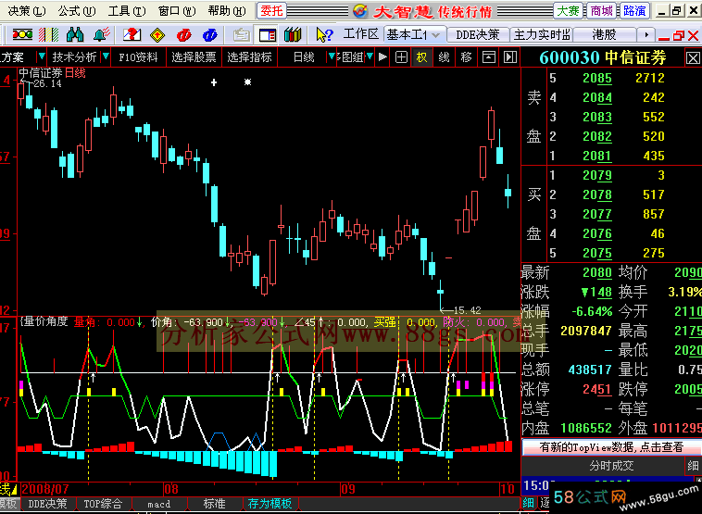Image resolution: width=702 pixels, height=514 pixels.
Task: Click the TopView new data notification link
Action: (x=611, y=446)
